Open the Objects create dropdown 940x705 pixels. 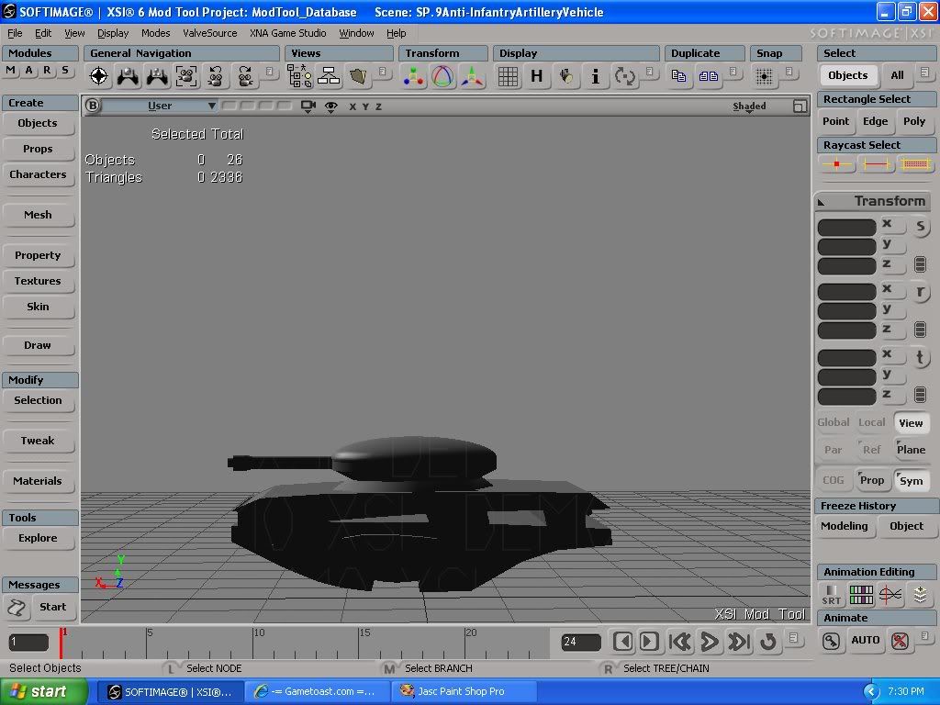[x=38, y=124]
